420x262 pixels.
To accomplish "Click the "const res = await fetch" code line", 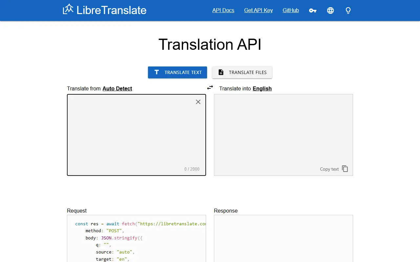I will [140, 224].
